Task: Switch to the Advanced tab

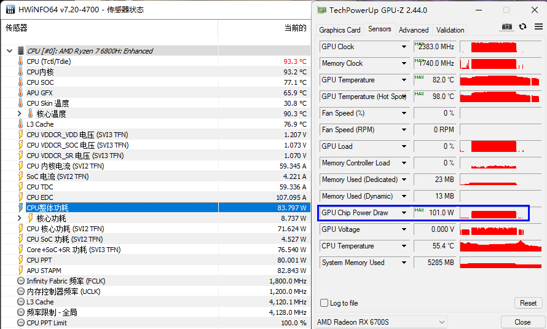Action: pyautogui.click(x=414, y=30)
